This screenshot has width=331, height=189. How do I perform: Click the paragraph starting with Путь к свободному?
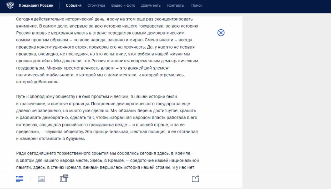107,117
